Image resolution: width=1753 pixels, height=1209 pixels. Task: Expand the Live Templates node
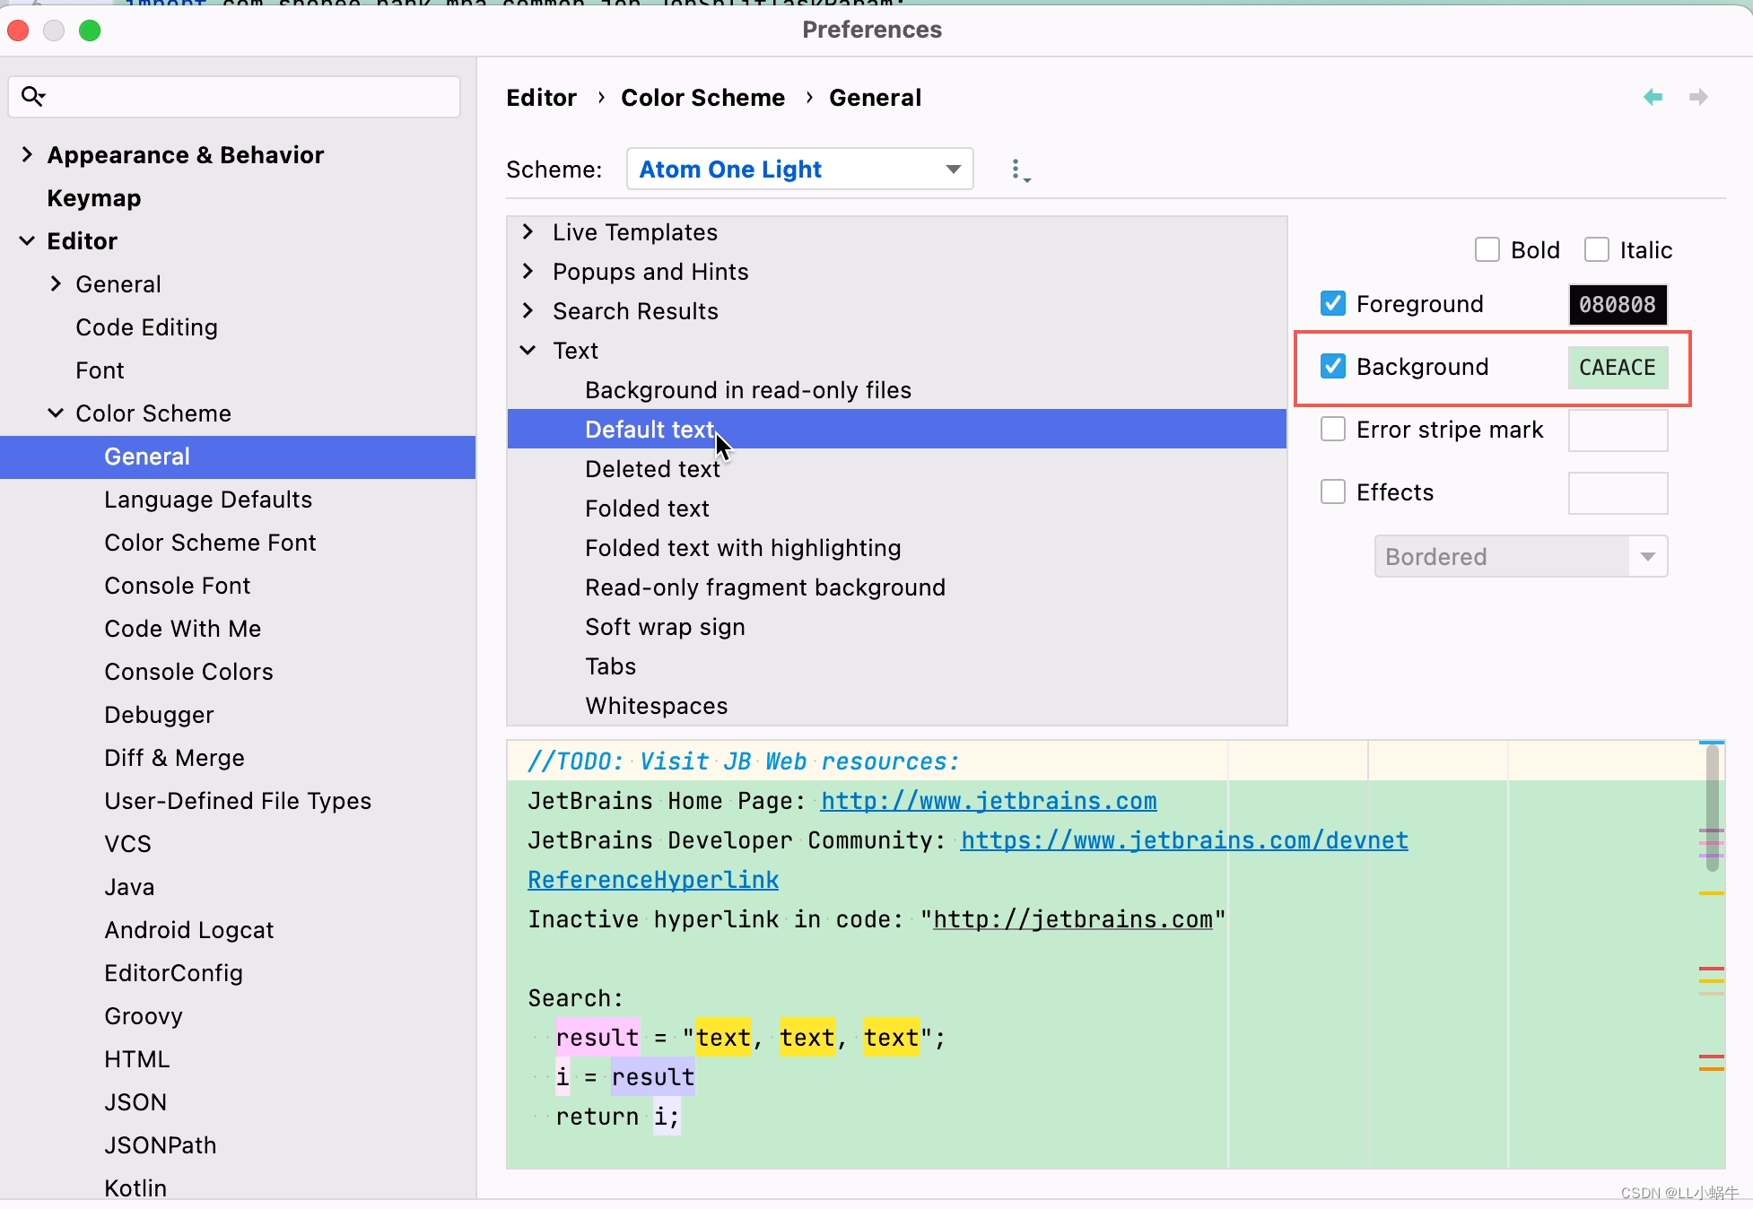528,232
